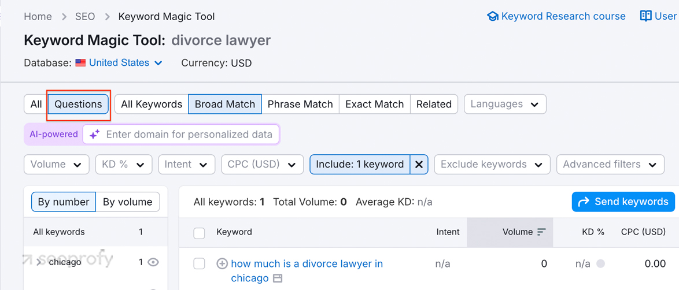679x290 pixels.
Task: Select the Related tab
Action: pos(434,105)
